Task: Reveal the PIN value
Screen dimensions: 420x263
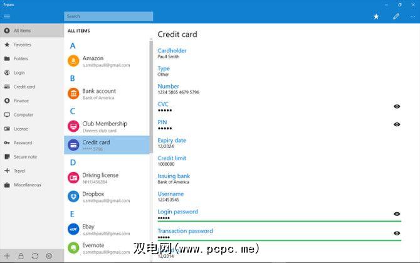Action: click(397, 124)
